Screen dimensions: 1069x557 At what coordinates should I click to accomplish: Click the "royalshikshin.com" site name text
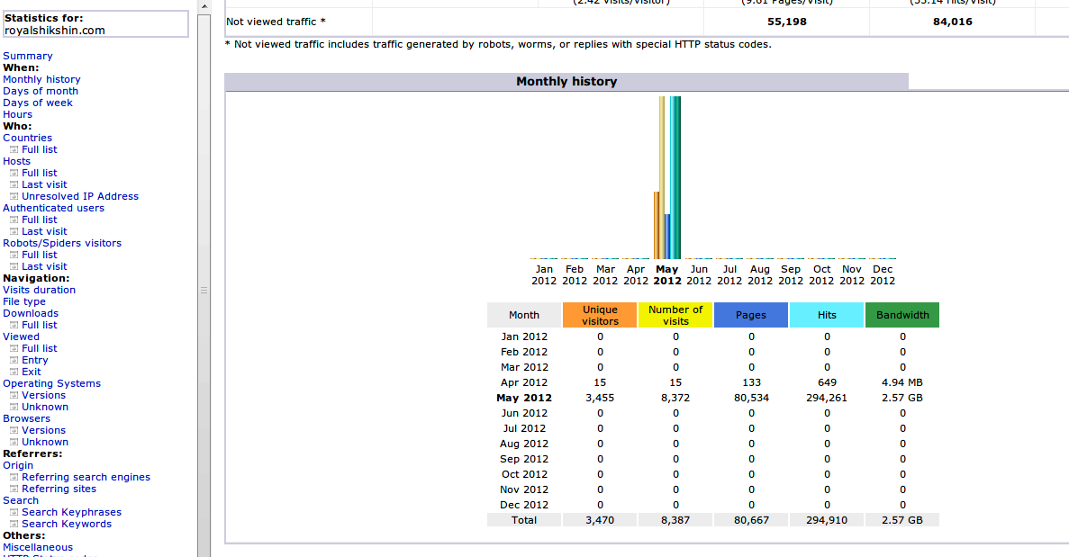pyautogui.click(x=55, y=31)
